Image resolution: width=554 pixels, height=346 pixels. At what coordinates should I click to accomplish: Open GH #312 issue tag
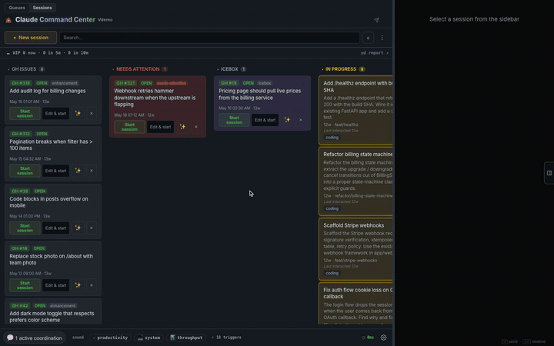tap(21, 134)
